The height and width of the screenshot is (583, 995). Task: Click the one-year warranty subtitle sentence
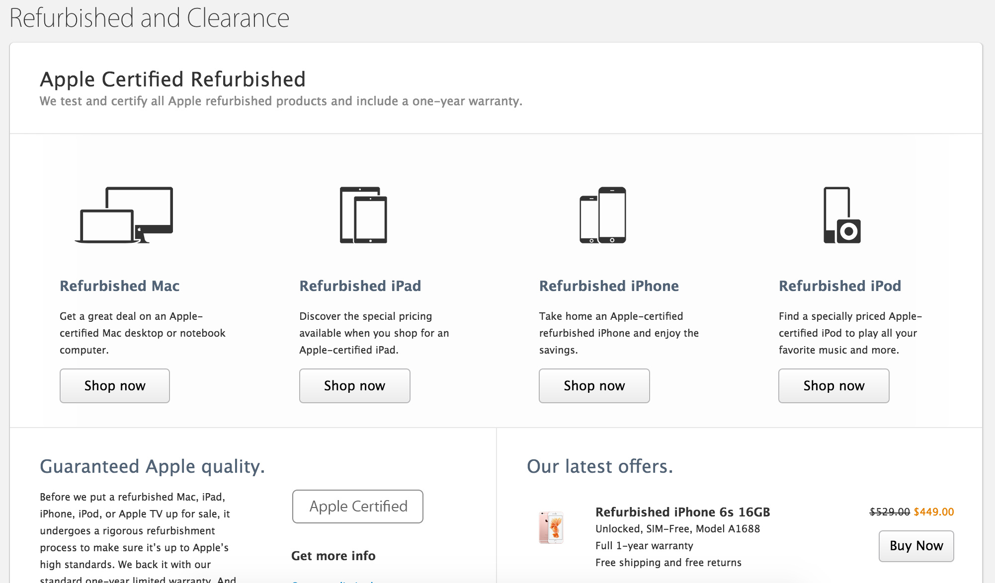(x=281, y=101)
